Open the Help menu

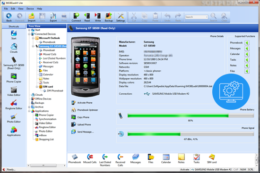[39, 8]
